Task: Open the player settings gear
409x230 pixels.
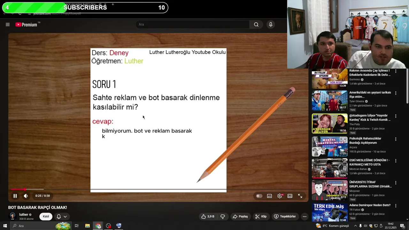Action: [x=280, y=196]
